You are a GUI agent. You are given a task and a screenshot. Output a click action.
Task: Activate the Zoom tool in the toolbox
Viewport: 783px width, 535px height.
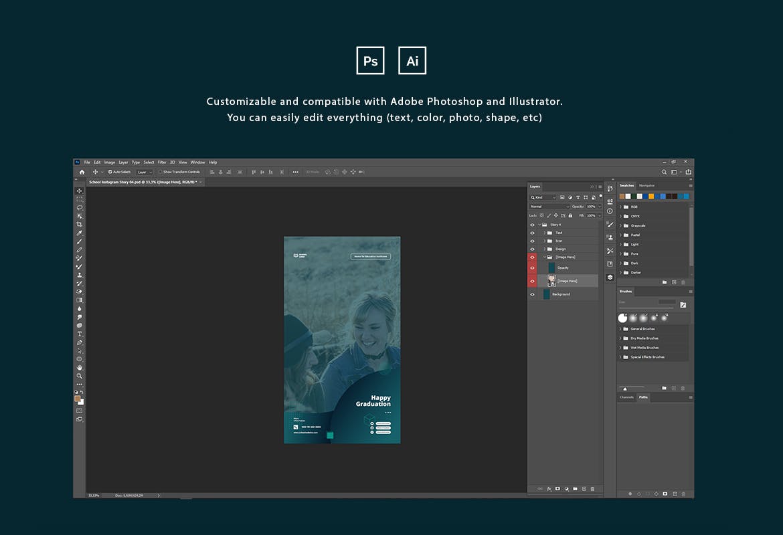click(x=80, y=376)
